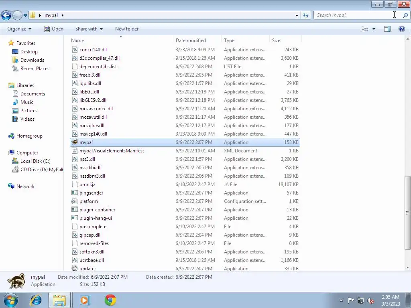Image resolution: width=411 pixels, height=308 pixels.
Task: Select the mypal.VisualElementsManifest XML icon
Action: coord(75,151)
